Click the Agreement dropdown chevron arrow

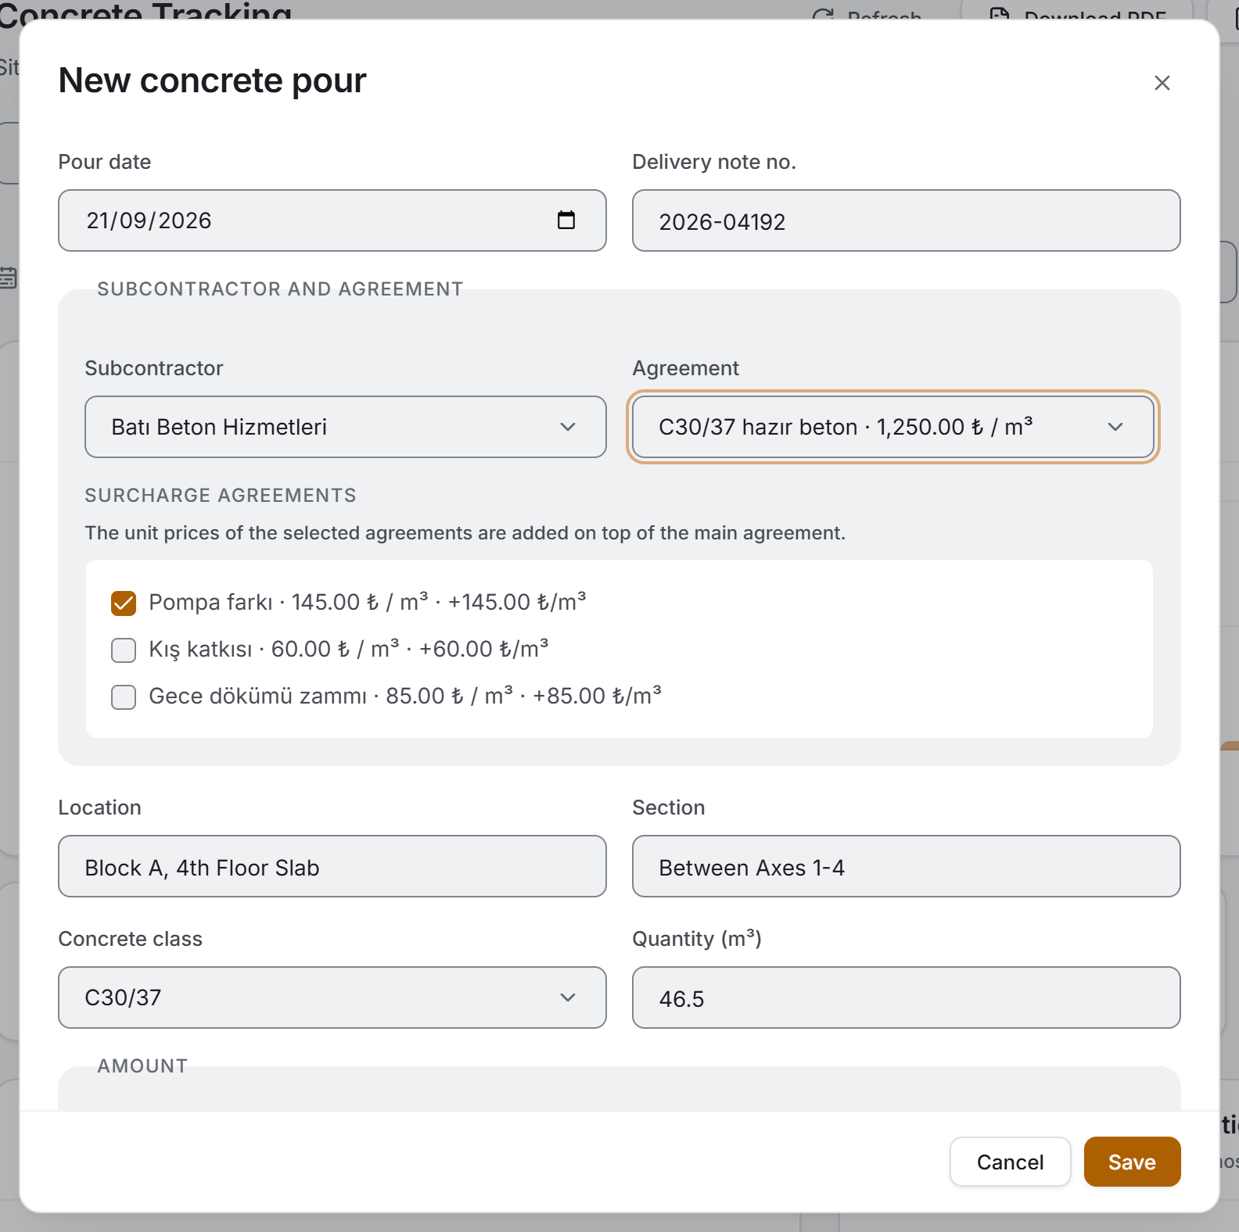pyautogui.click(x=1115, y=427)
